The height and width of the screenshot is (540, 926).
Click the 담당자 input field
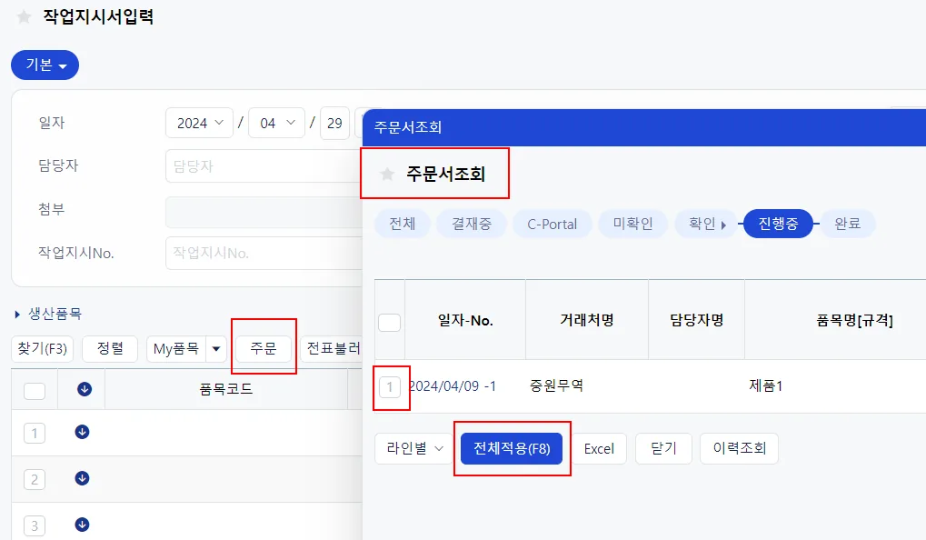pyautogui.click(x=264, y=166)
